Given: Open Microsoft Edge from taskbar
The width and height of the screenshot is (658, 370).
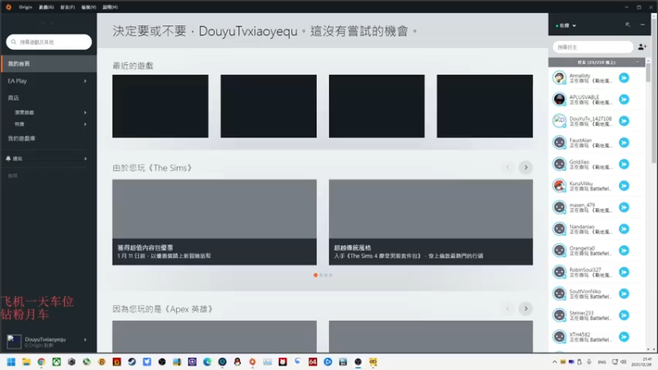Looking at the screenshot, I should click(207, 362).
